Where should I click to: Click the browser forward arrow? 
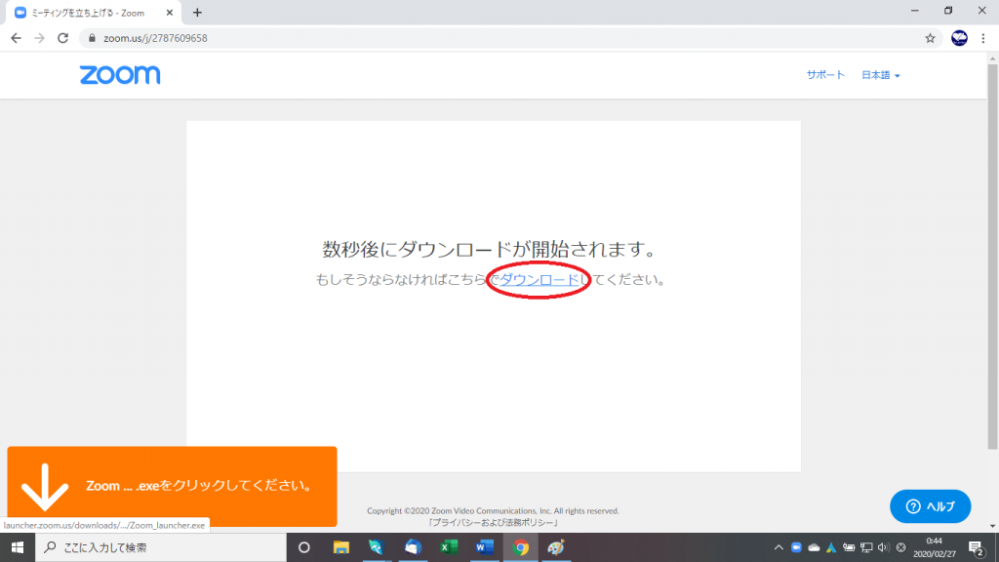39,38
